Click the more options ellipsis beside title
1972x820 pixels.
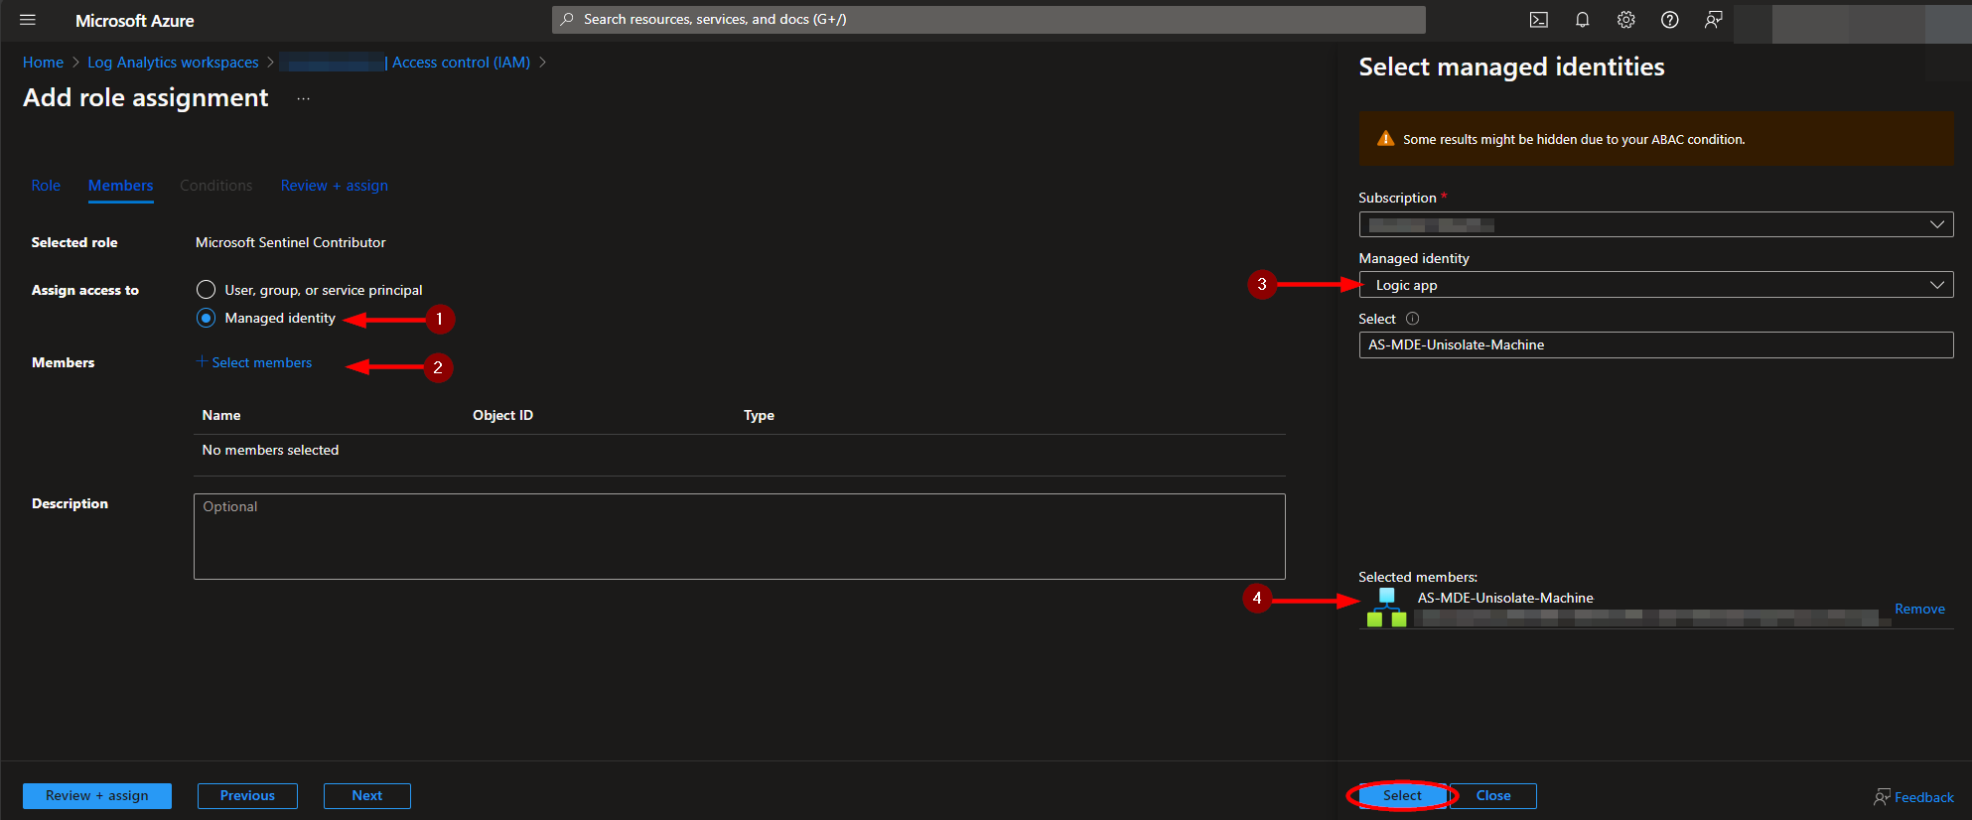[304, 98]
